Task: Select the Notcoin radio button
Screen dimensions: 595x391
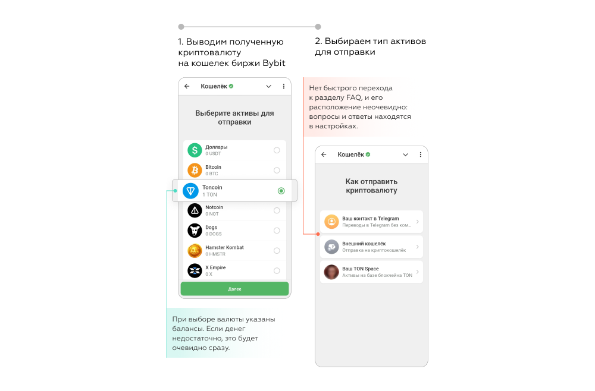Action: coord(277,210)
